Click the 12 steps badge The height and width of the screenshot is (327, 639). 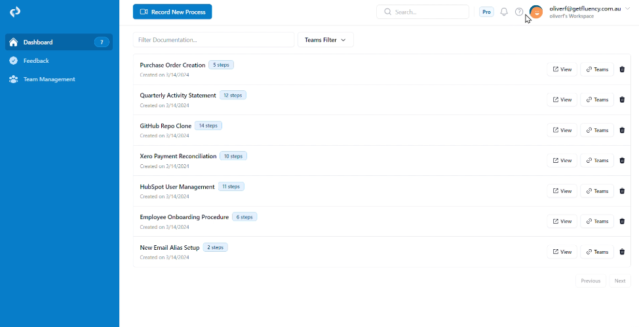(x=233, y=95)
